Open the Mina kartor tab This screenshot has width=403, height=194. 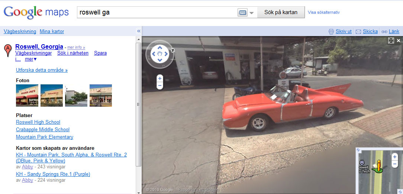tap(52, 31)
